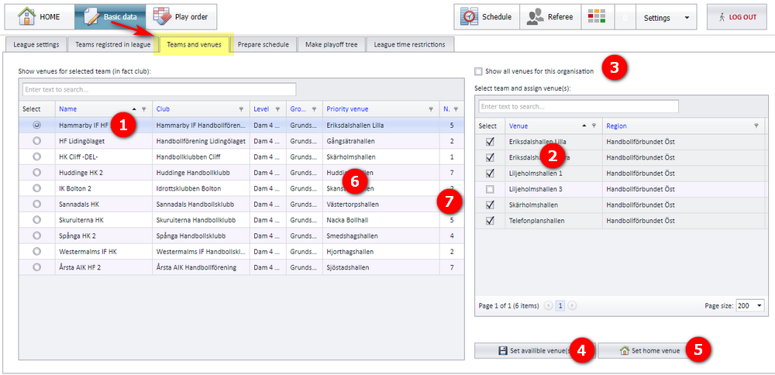Select radio button for HF Lidingölaget
The image size is (775, 375).
tap(36, 141)
